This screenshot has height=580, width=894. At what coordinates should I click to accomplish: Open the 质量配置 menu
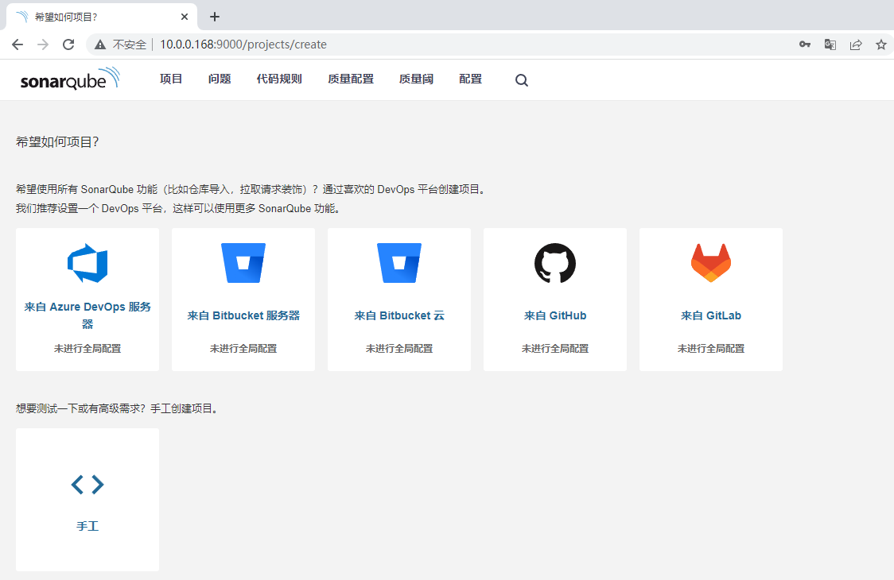click(351, 79)
